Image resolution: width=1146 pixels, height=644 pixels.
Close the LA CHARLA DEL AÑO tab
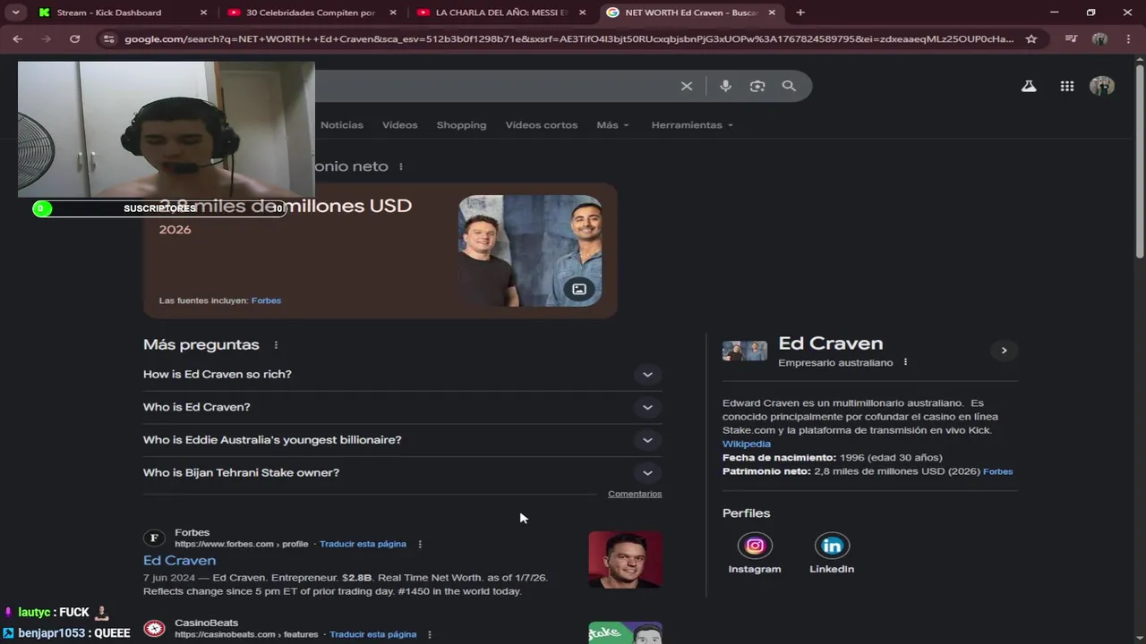[583, 13]
